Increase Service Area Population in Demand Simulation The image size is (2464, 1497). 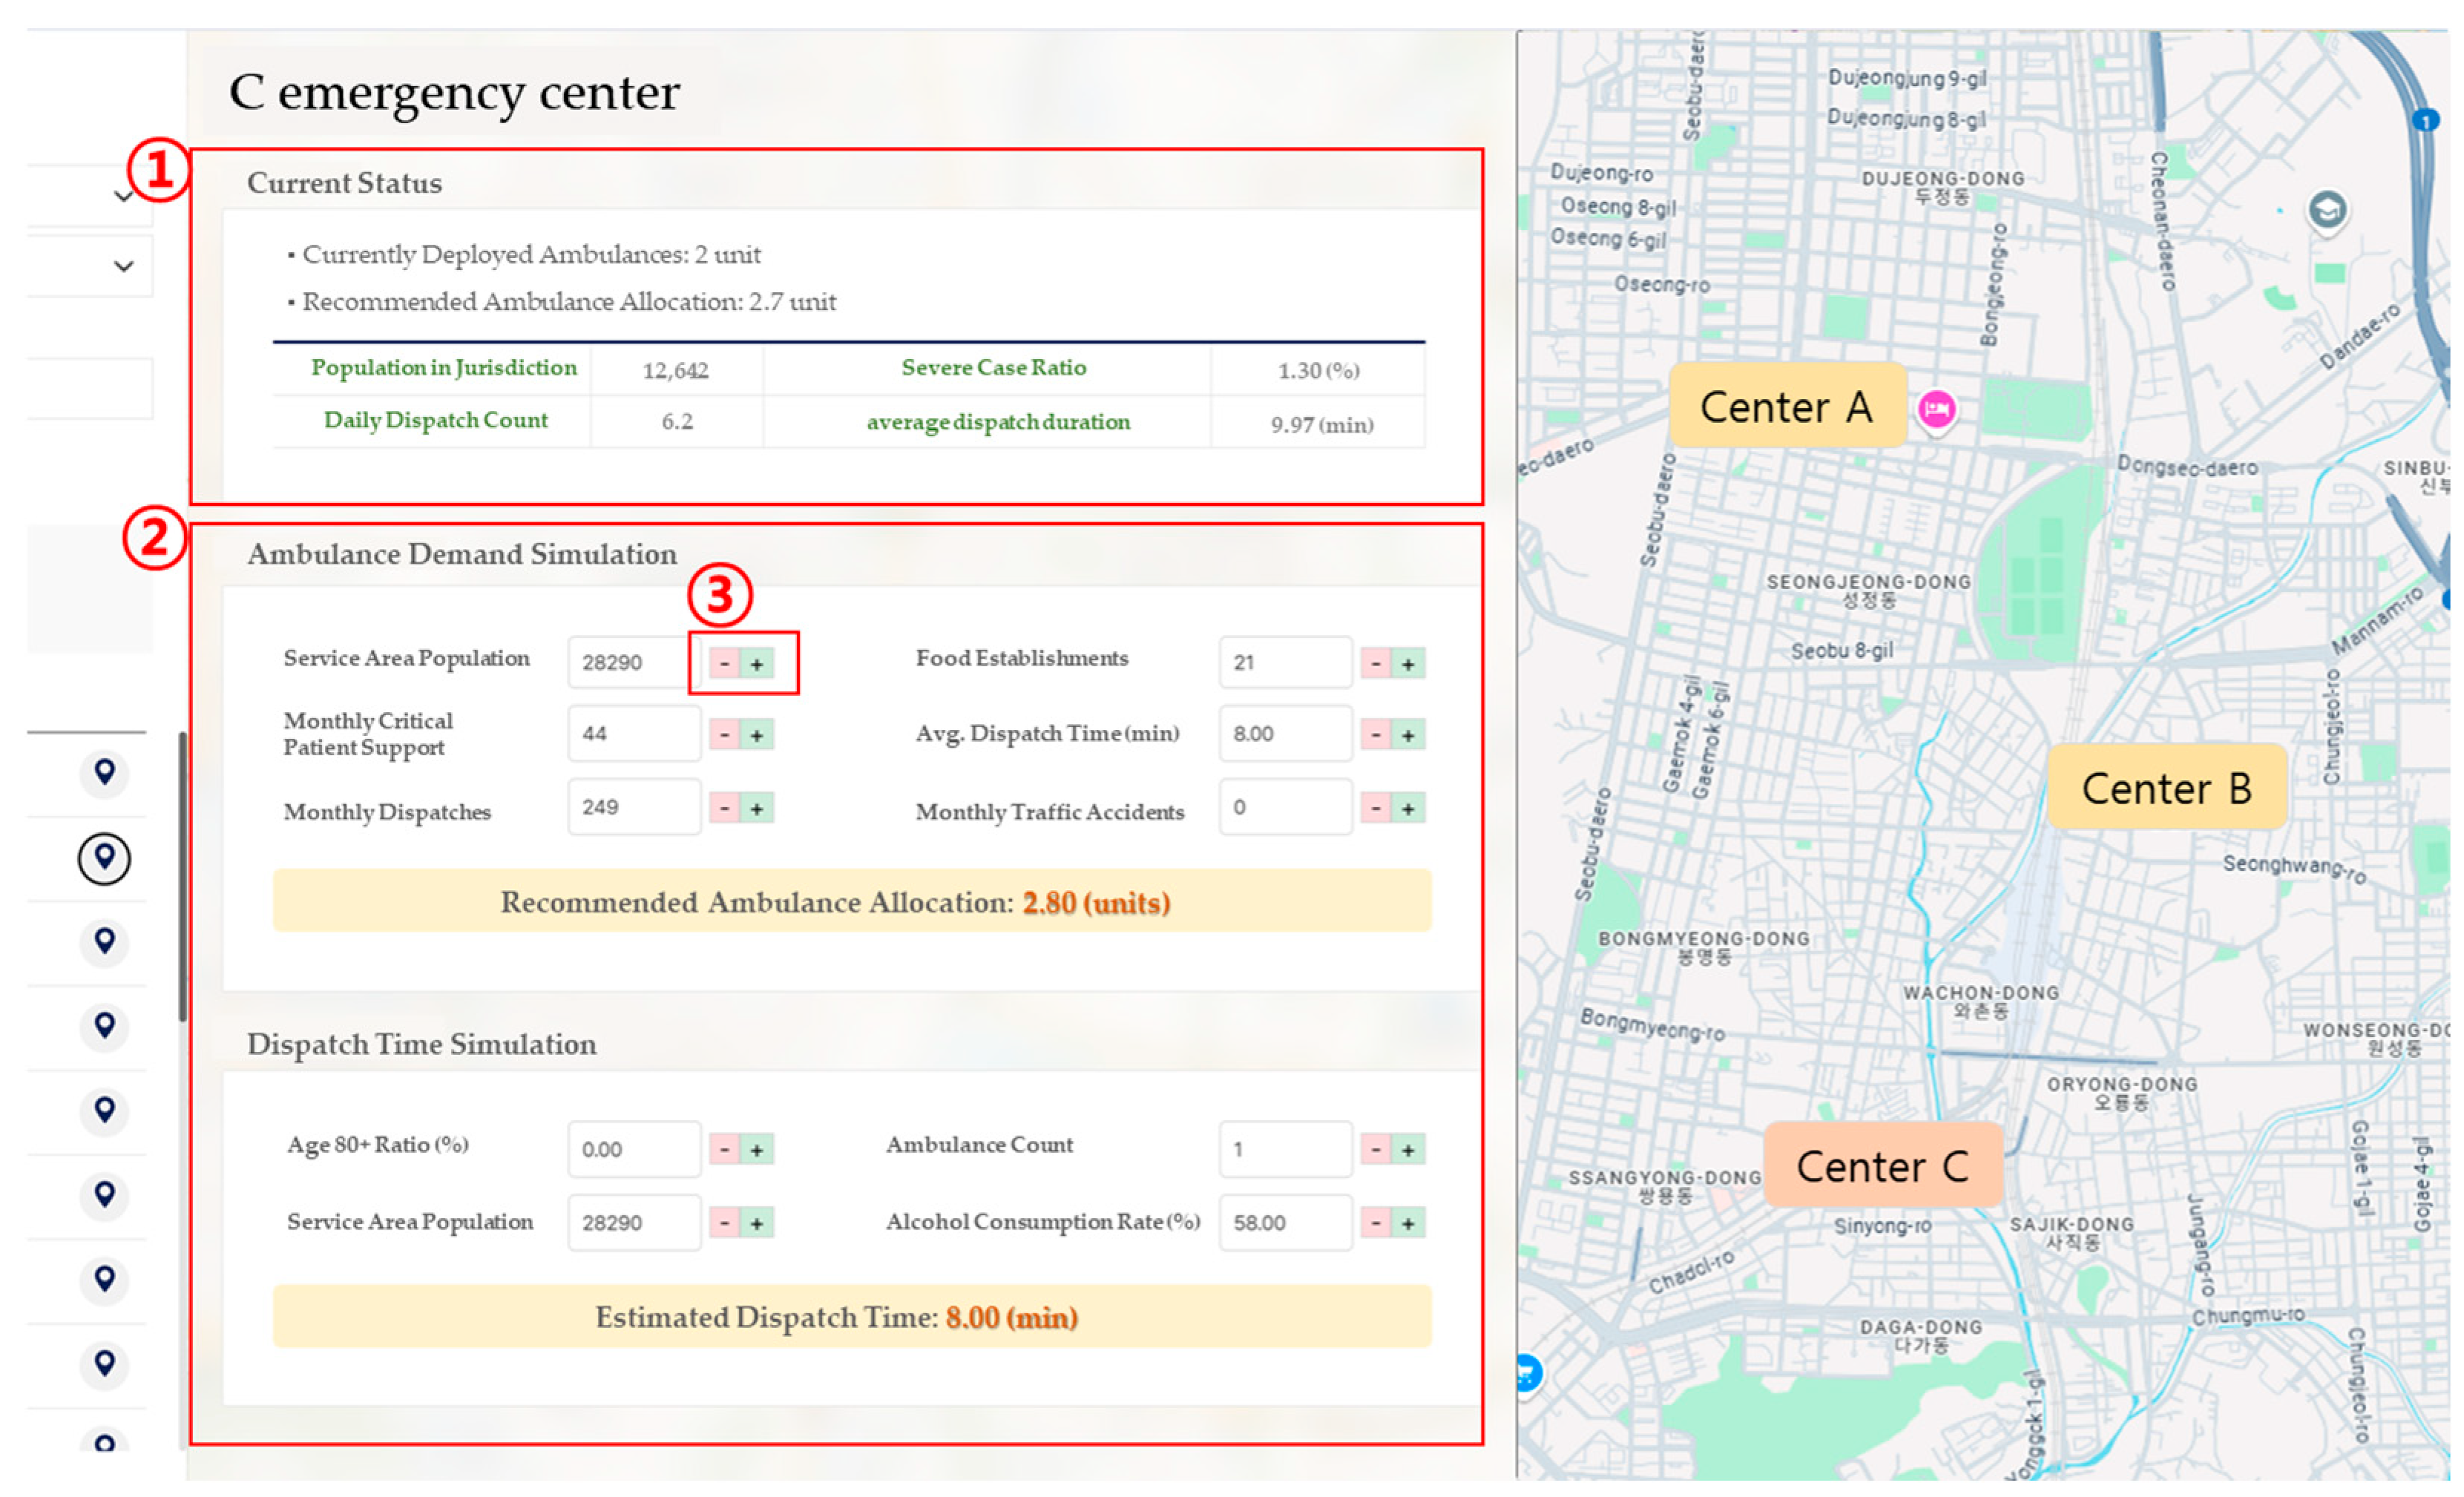[757, 663]
